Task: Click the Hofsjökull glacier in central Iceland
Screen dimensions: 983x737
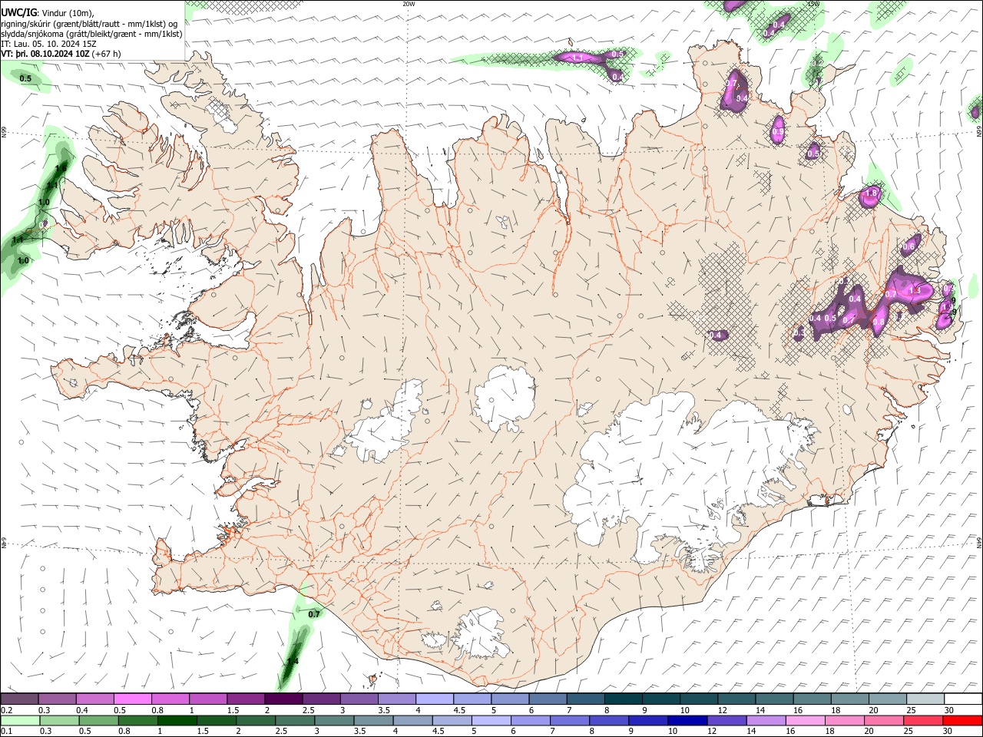Action: (x=505, y=398)
